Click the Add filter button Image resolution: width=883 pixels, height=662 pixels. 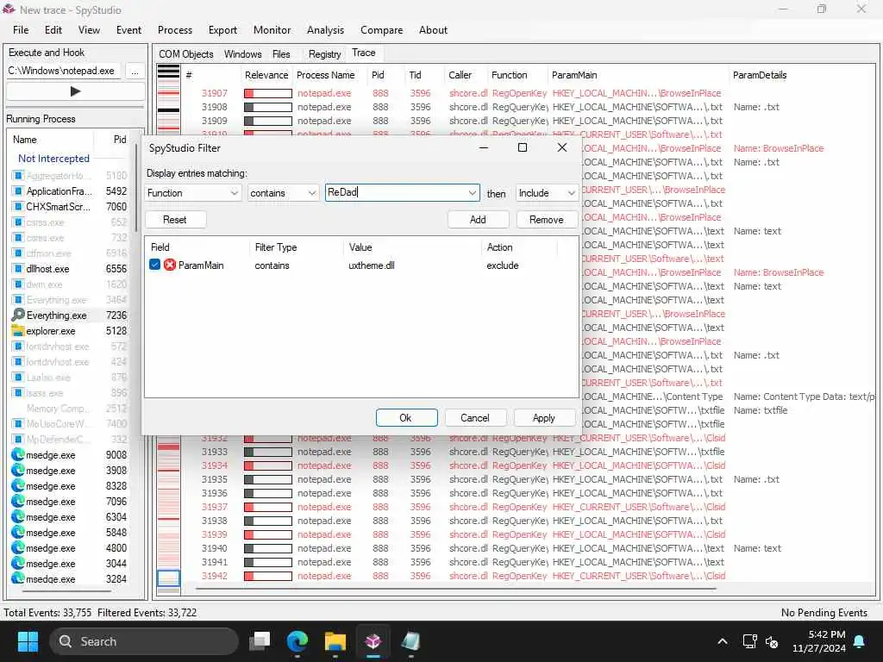coord(478,220)
